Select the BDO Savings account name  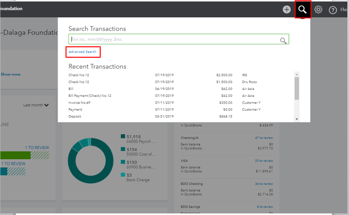[x=190, y=207]
